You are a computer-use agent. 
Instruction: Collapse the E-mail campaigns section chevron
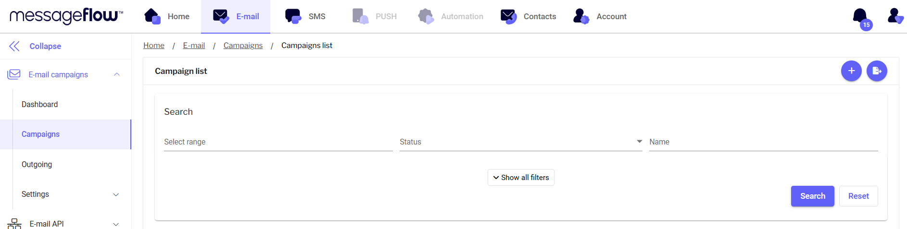(116, 74)
